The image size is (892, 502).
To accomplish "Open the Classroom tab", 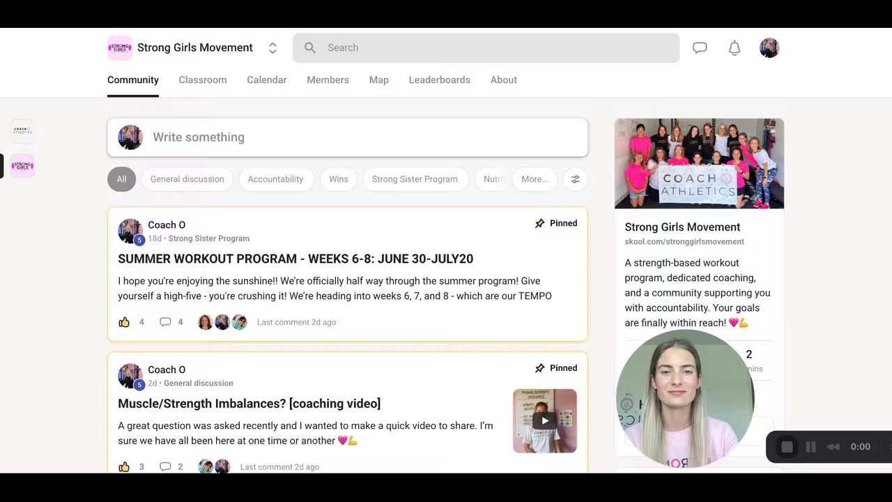I will [x=203, y=80].
